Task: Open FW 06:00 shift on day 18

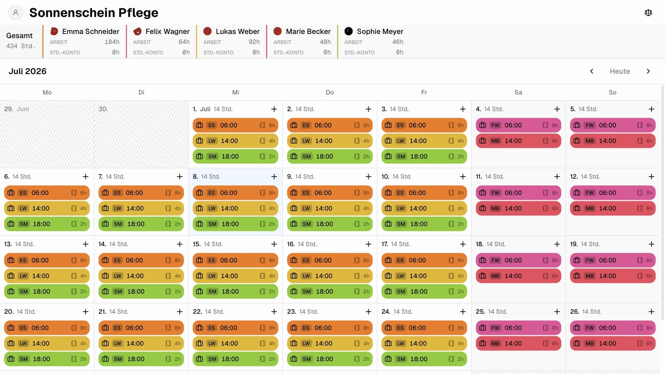Action: [518, 260]
